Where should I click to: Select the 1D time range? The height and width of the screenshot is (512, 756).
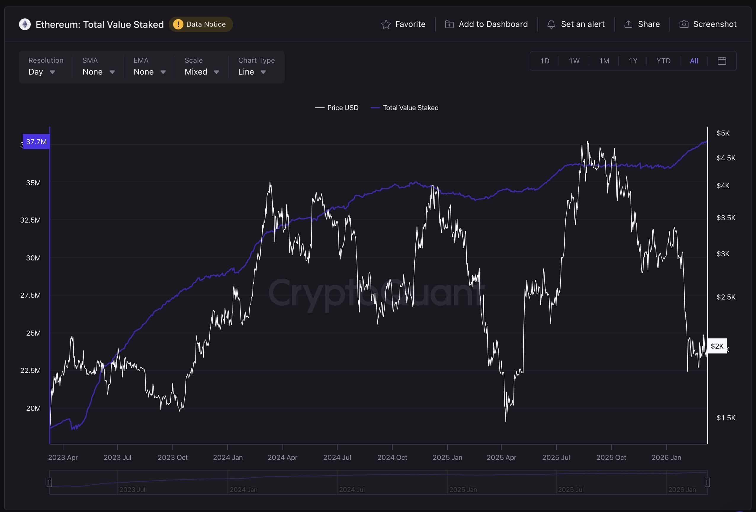(545, 61)
